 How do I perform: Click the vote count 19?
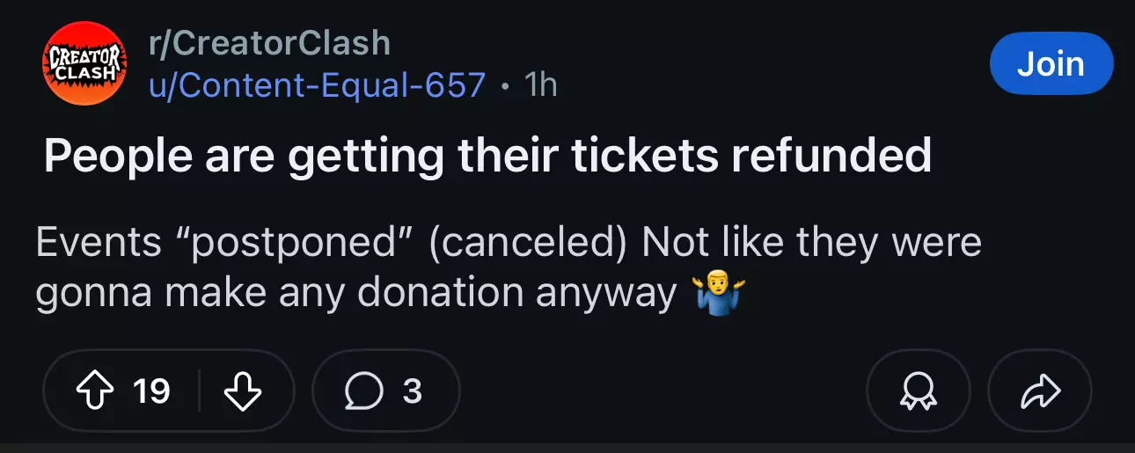coord(151,391)
